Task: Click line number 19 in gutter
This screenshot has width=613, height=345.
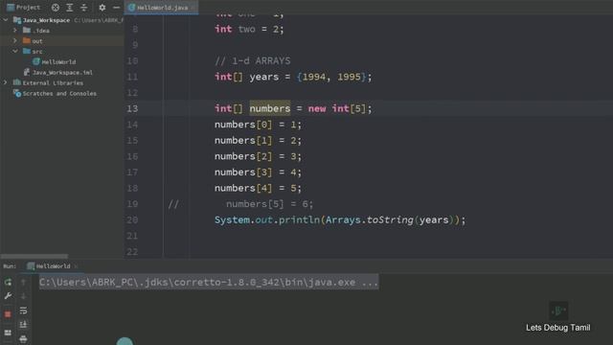Action: tap(132, 204)
